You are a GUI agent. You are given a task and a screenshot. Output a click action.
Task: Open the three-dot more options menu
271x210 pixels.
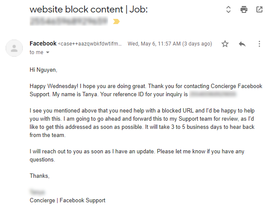(259, 44)
